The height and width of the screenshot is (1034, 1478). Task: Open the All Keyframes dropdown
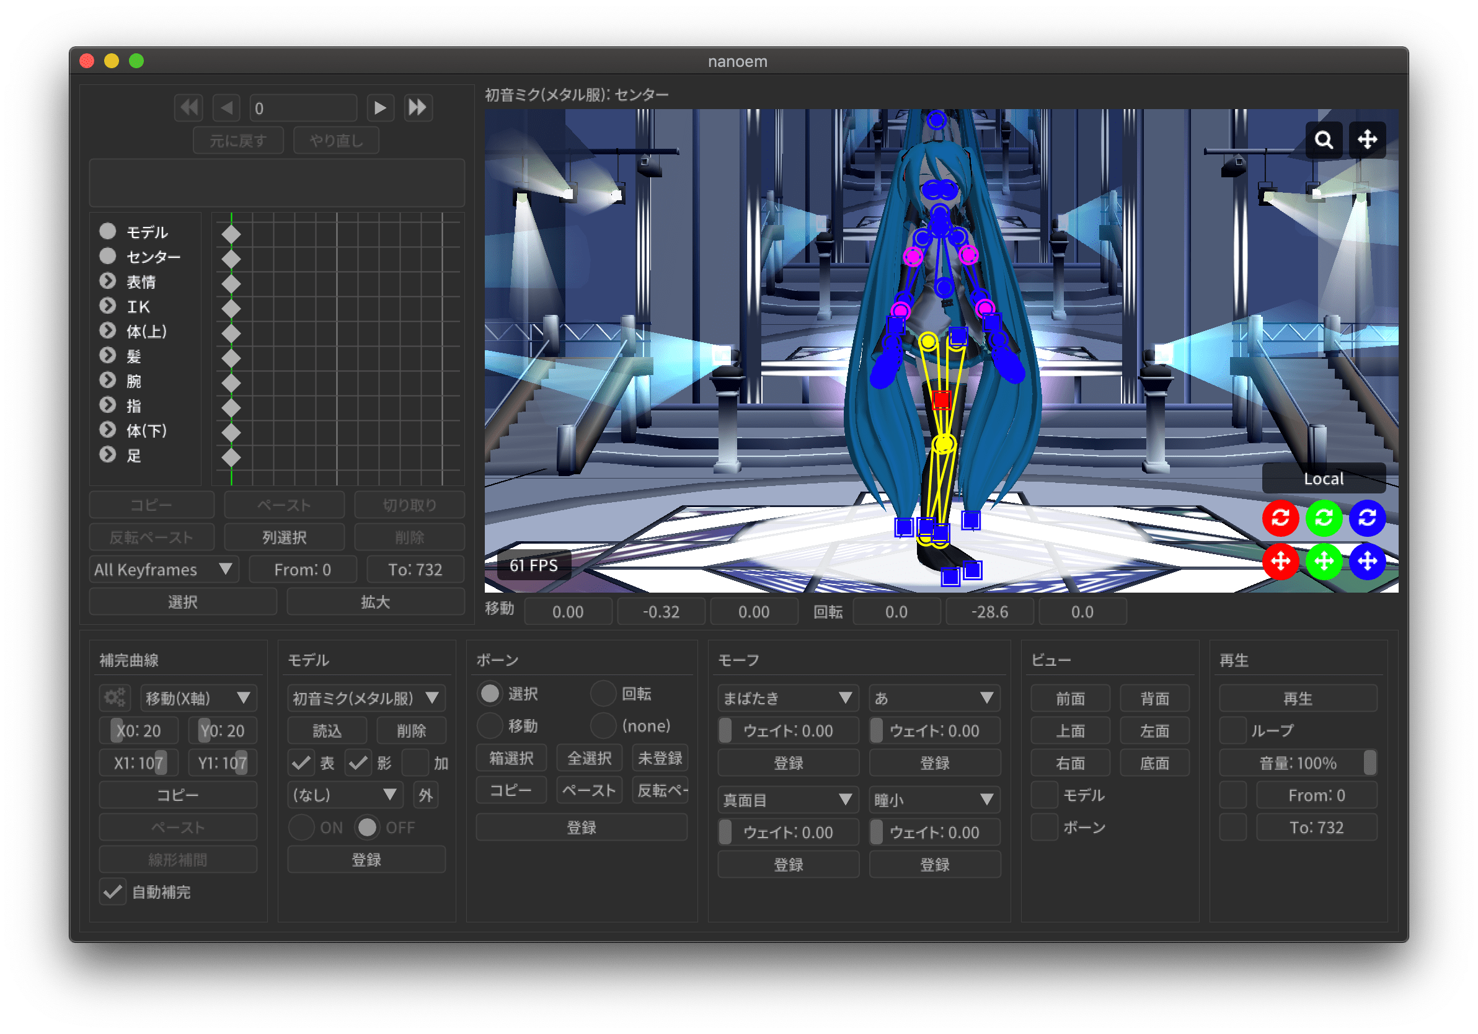click(x=163, y=569)
